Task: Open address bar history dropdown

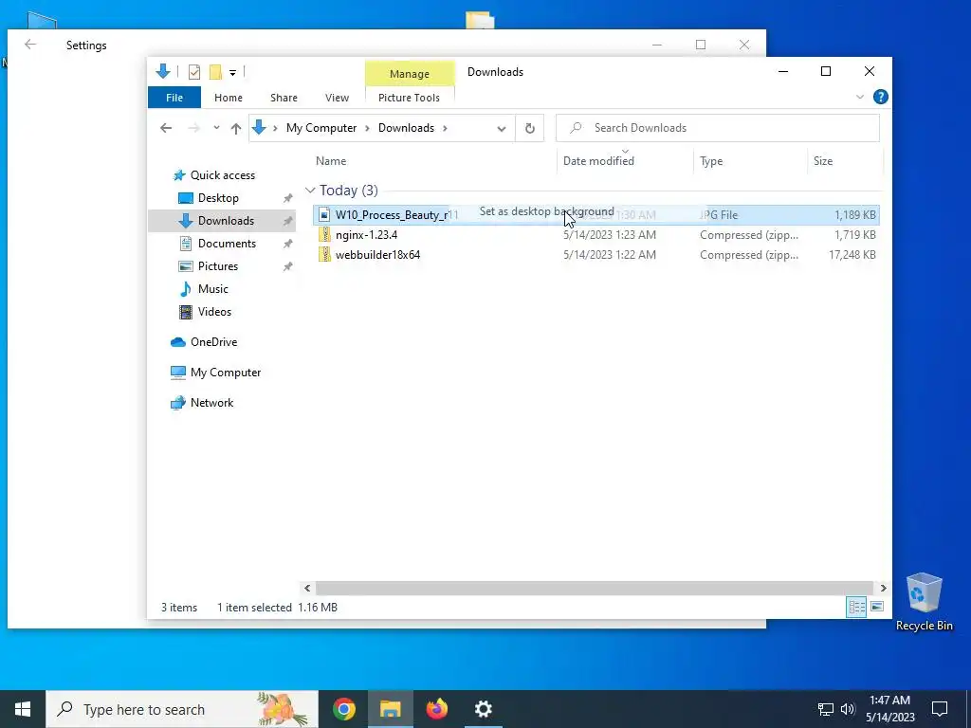Action: point(501,128)
